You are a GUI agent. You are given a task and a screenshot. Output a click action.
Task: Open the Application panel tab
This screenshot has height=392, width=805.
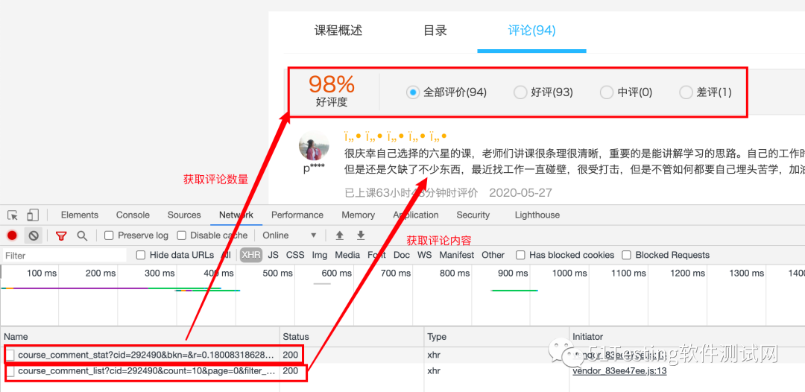(x=416, y=215)
